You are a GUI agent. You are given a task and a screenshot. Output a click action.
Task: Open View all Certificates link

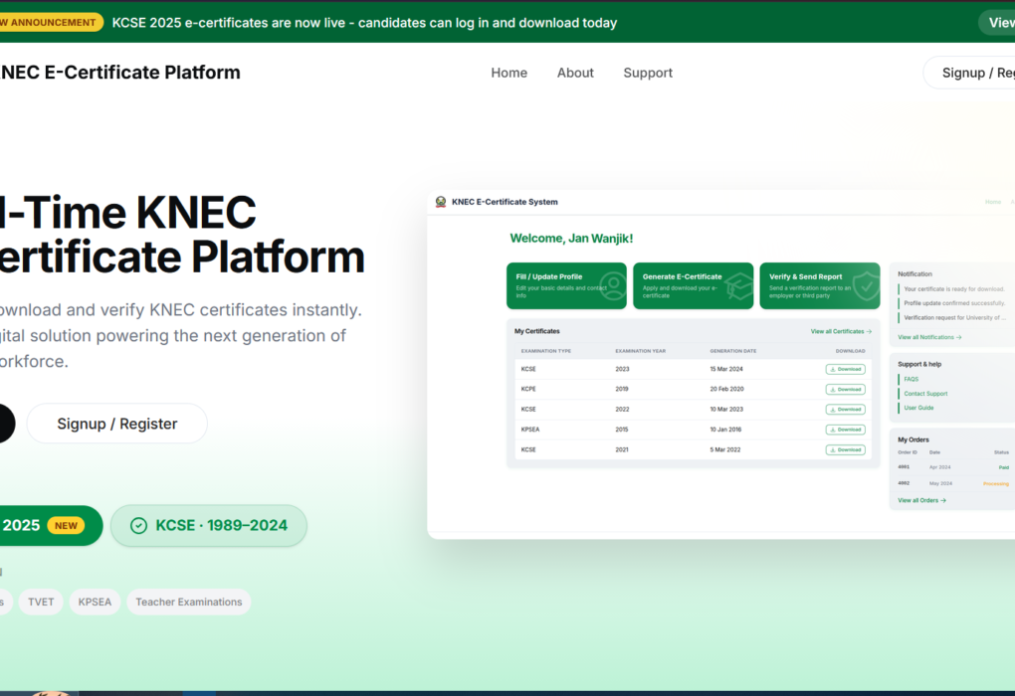[x=841, y=331]
